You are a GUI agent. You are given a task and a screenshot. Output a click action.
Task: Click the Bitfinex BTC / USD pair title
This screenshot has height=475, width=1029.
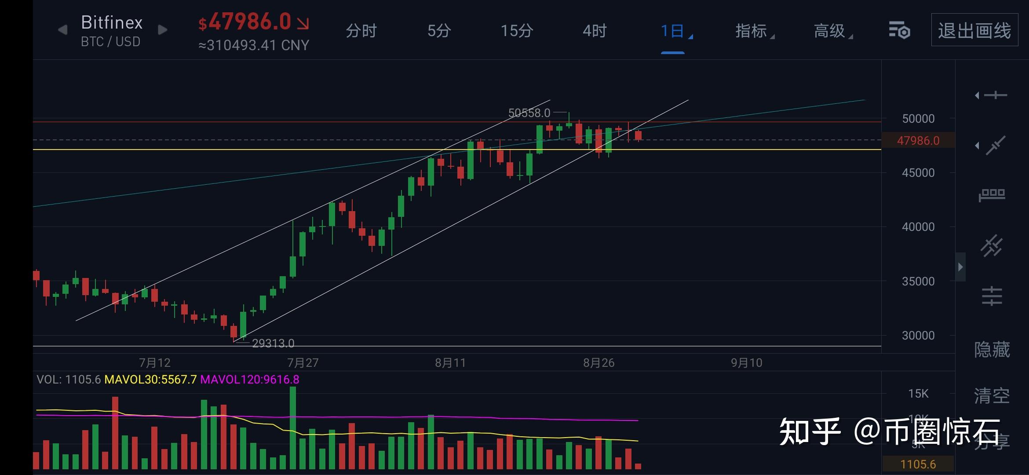[112, 31]
